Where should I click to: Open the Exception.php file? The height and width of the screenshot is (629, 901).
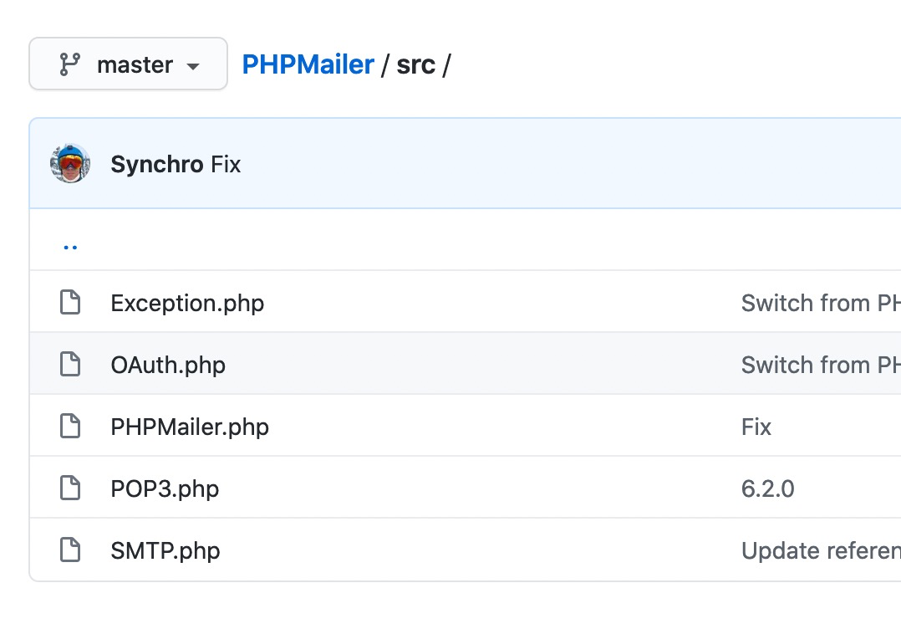click(x=187, y=304)
